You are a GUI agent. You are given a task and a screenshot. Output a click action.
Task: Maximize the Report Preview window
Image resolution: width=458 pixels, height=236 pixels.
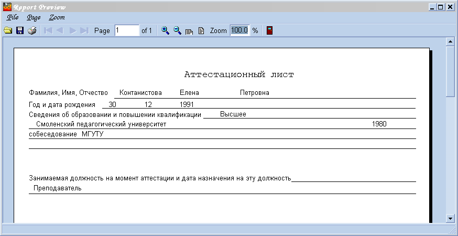pos(441,7)
